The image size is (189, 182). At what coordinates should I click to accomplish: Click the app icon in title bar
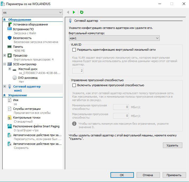pyautogui.click(x=3, y=4)
